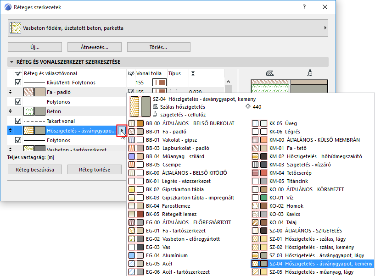Select SZ-04 Hőszigetelés - ásványgyapot, kemény
Viewport: 375px width, 276px height.
point(313,264)
